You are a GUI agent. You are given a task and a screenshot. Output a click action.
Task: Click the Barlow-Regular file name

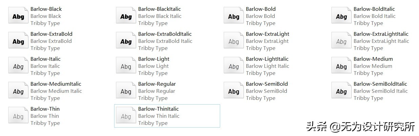coord(157,84)
